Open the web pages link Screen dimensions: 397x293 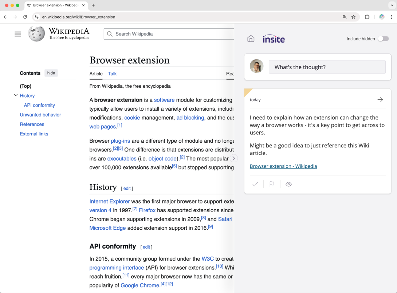103,127
